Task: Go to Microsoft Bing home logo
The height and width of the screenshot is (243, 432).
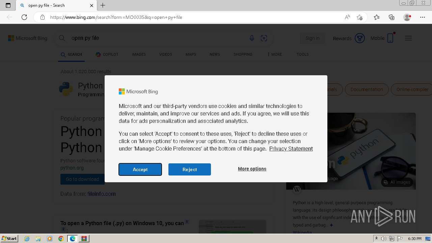Action: point(28,38)
